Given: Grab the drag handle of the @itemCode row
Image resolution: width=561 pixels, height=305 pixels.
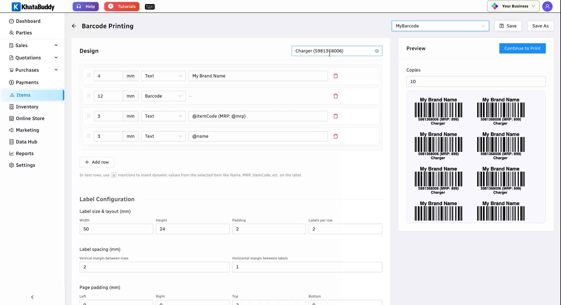Looking at the screenshot, I should click(89, 116).
